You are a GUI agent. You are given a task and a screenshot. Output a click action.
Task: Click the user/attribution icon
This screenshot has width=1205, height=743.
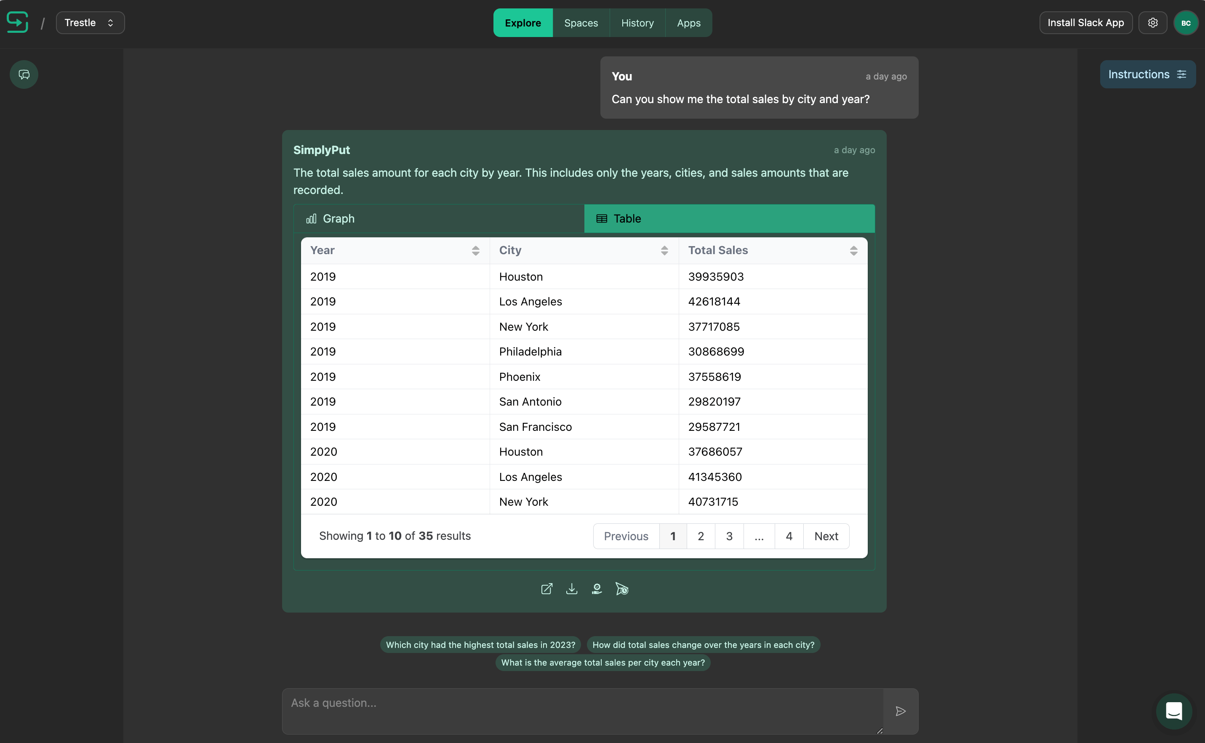pos(597,589)
